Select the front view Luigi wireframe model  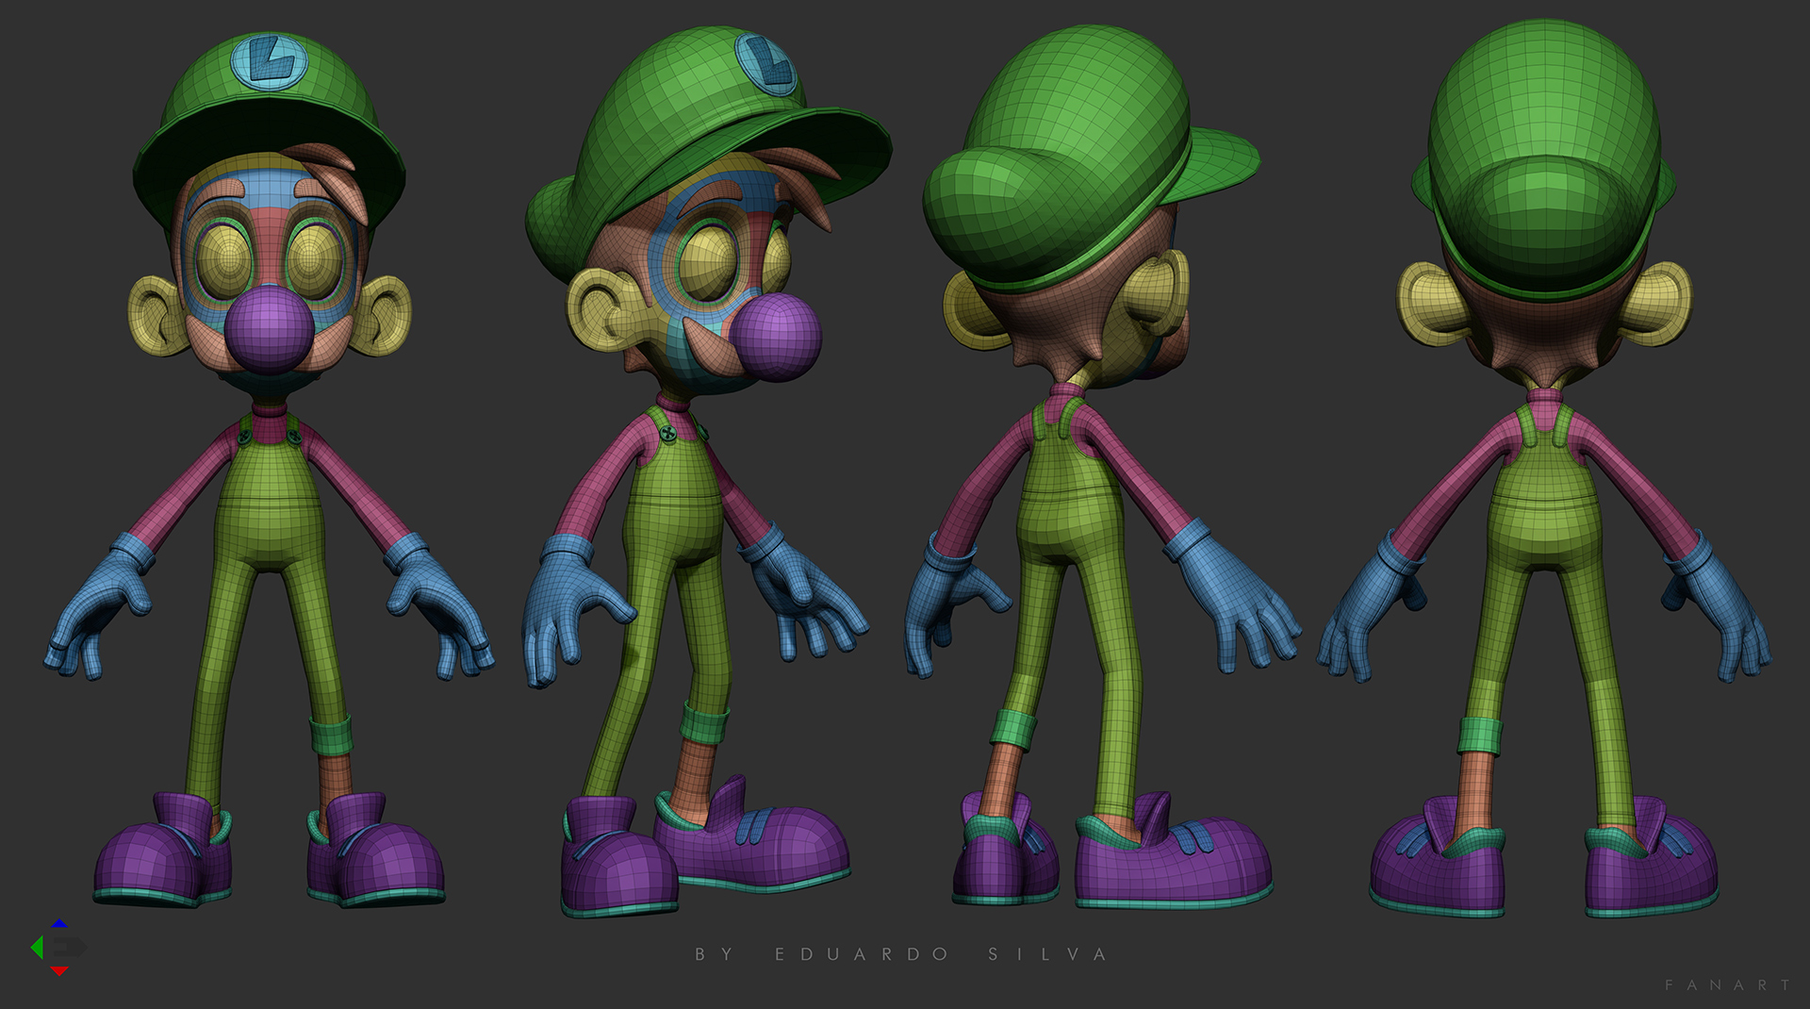[x=270, y=469]
